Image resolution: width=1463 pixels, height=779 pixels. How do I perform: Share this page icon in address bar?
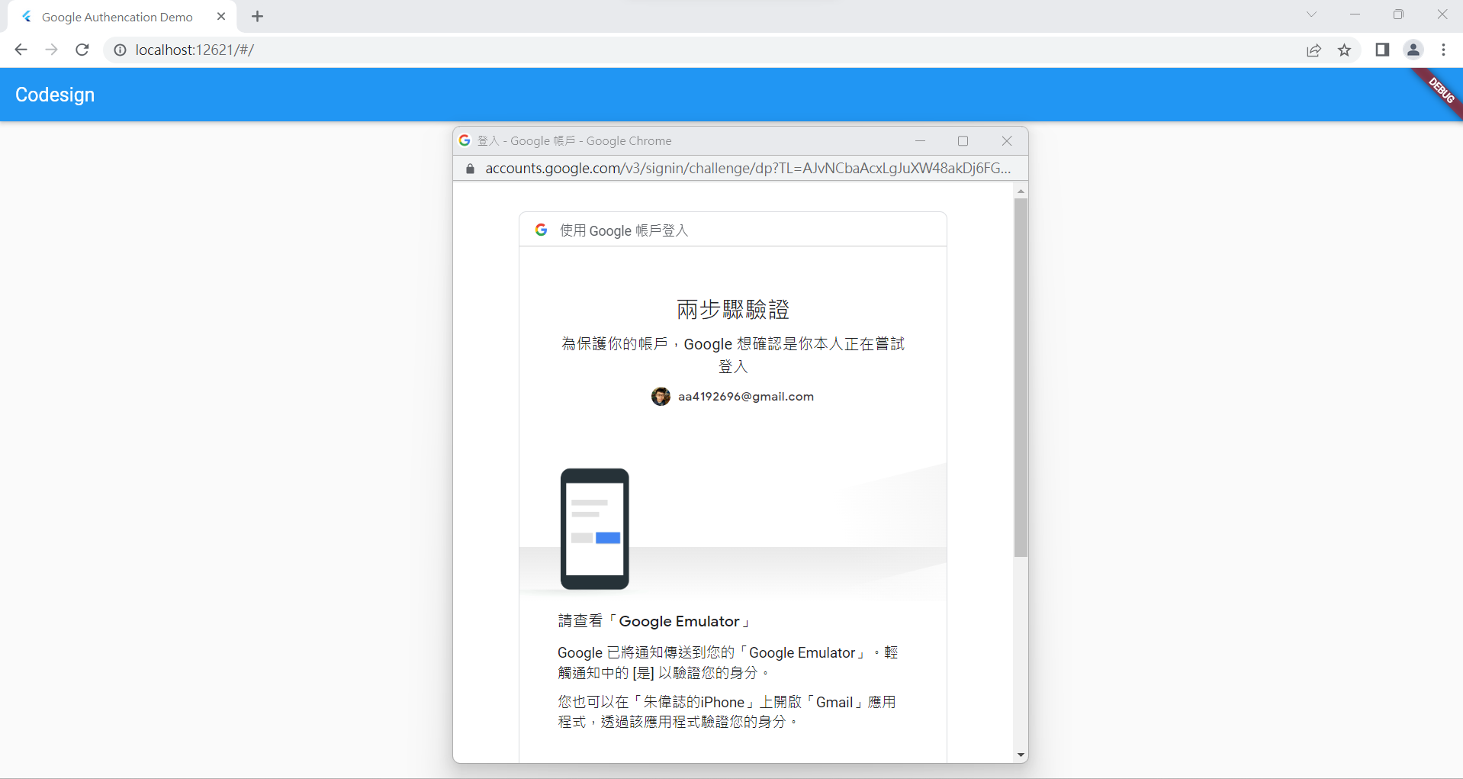click(1313, 50)
